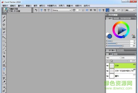This screenshot has width=138, height=93.
Task: Open the font size 24.0 dropdown arrow
Action: coord(83,10)
